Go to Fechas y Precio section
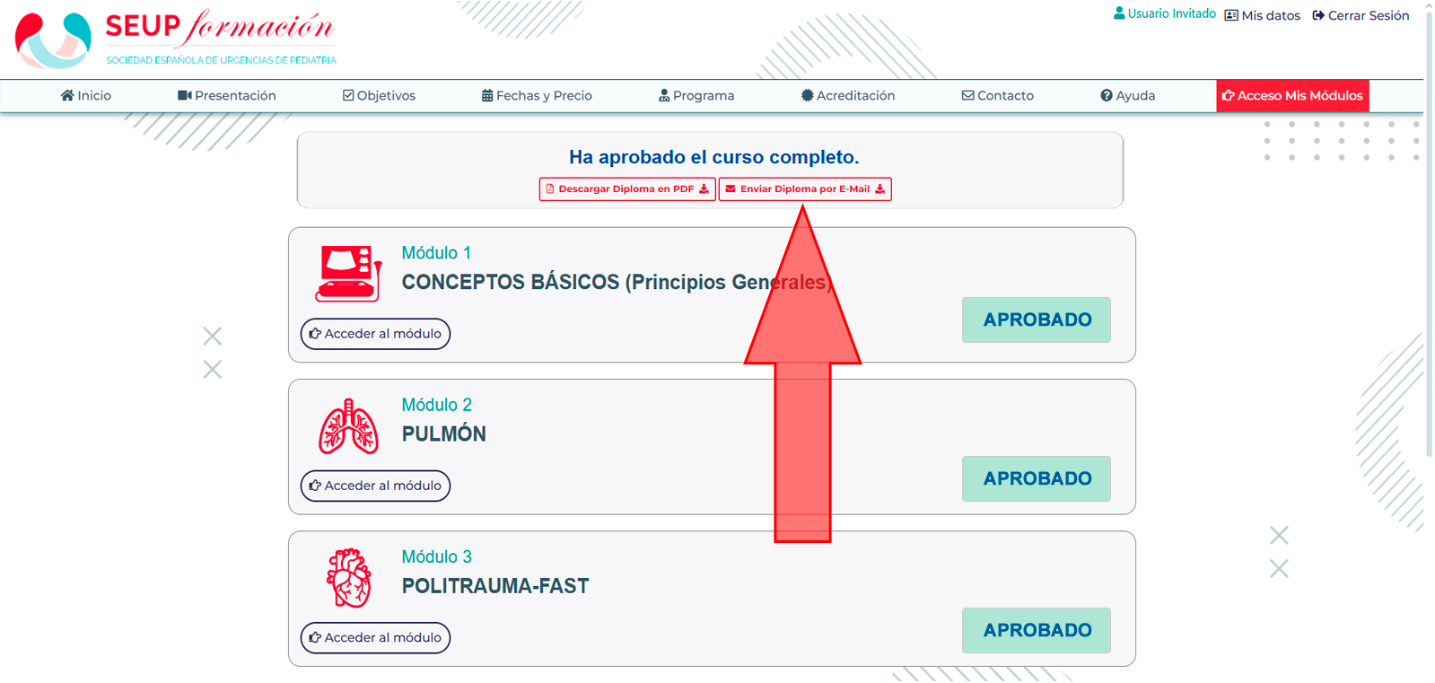The height and width of the screenshot is (683, 1435). 537,95
